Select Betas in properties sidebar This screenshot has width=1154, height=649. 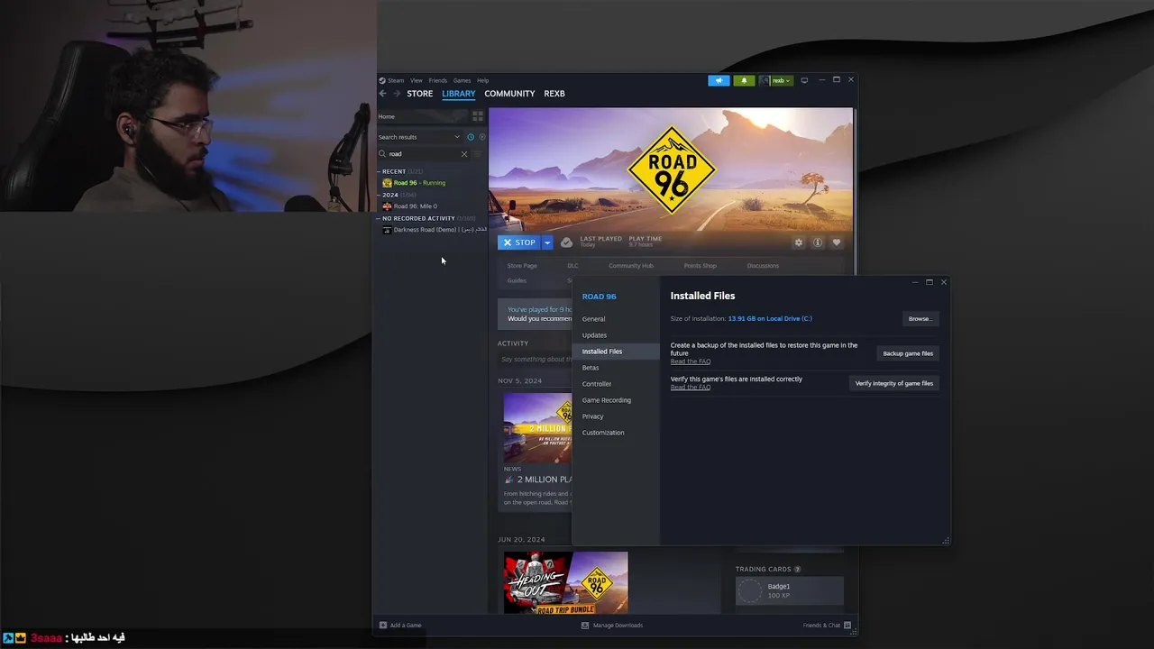(616, 368)
